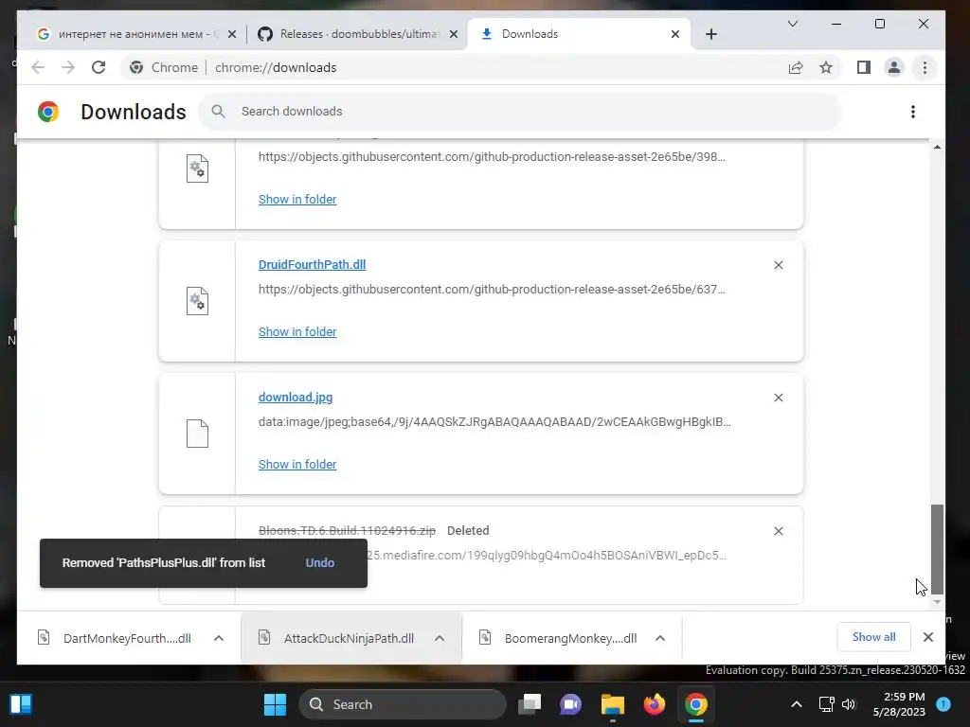The height and width of the screenshot is (727, 970).
Task: Close the GitHub Releases tab
Action: click(454, 34)
